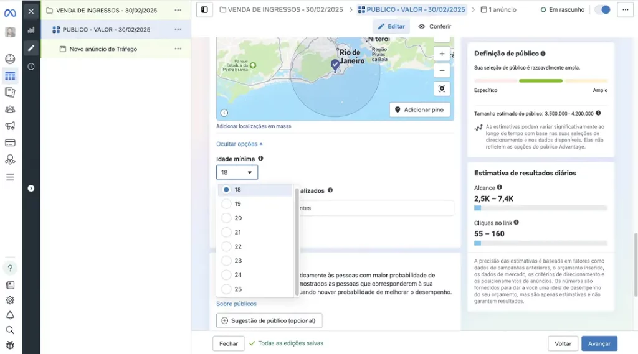Open the help question mark icon
638x354 pixels.
[10, 268]
